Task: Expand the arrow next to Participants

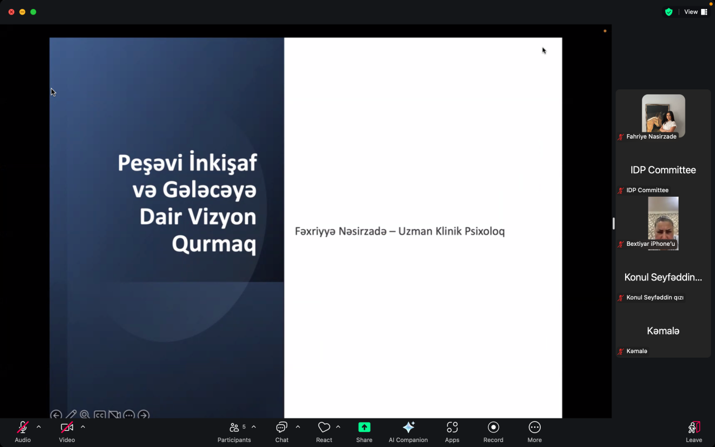Action: coord(254,427)
